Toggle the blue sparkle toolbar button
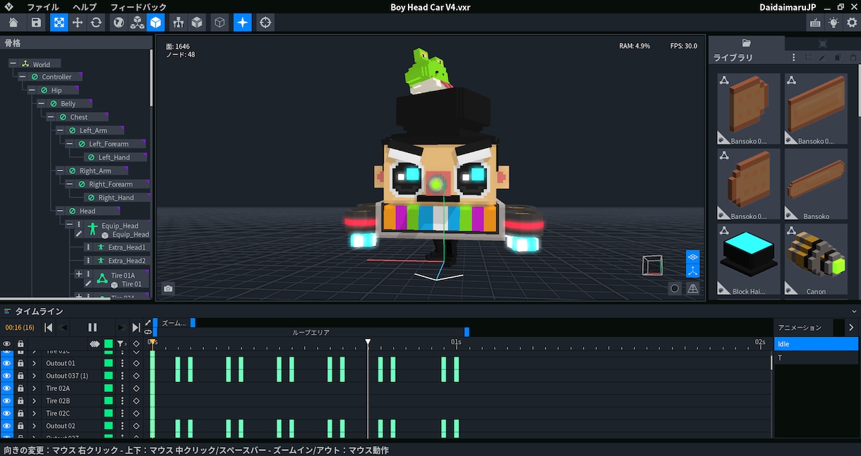The image size is (861, 456). 243,23
